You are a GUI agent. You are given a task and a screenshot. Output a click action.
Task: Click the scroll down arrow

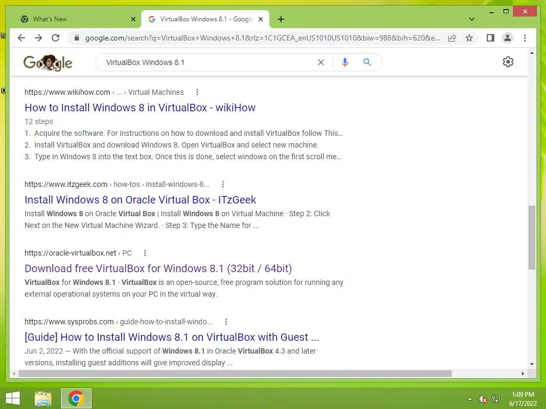click(532, 364)
